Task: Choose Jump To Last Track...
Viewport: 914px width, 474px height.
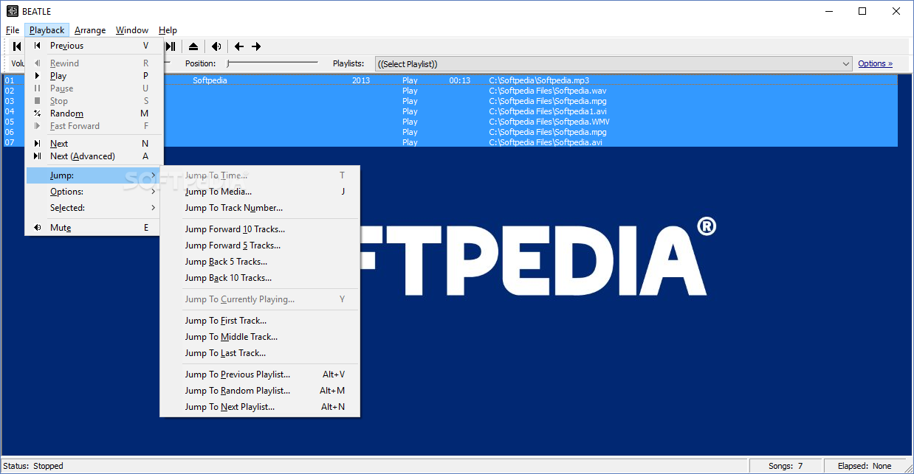Action: point(260,353)
